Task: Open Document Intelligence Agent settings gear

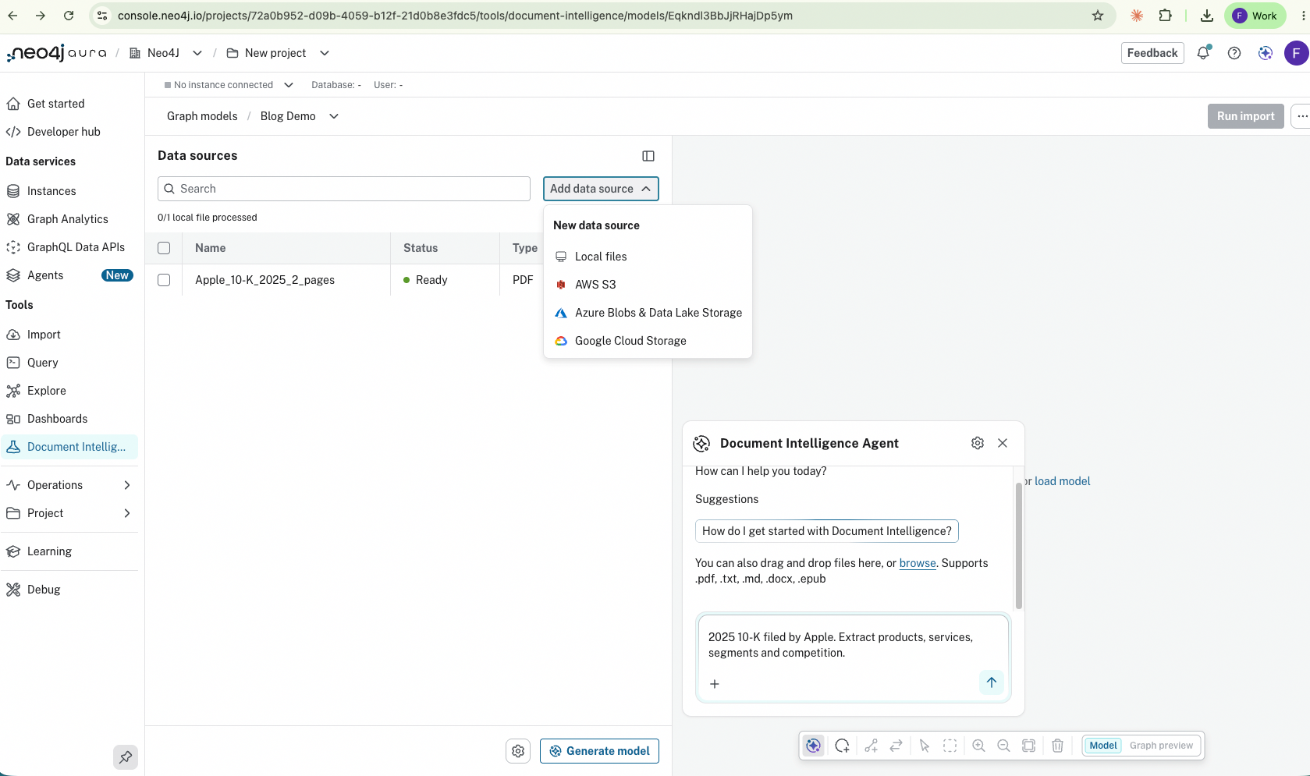Action: pyautogui.click(x=978, y=443)
